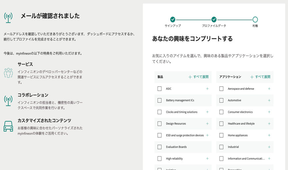
Task: Expand Clocks and timing solutions row
Action: 207,112
